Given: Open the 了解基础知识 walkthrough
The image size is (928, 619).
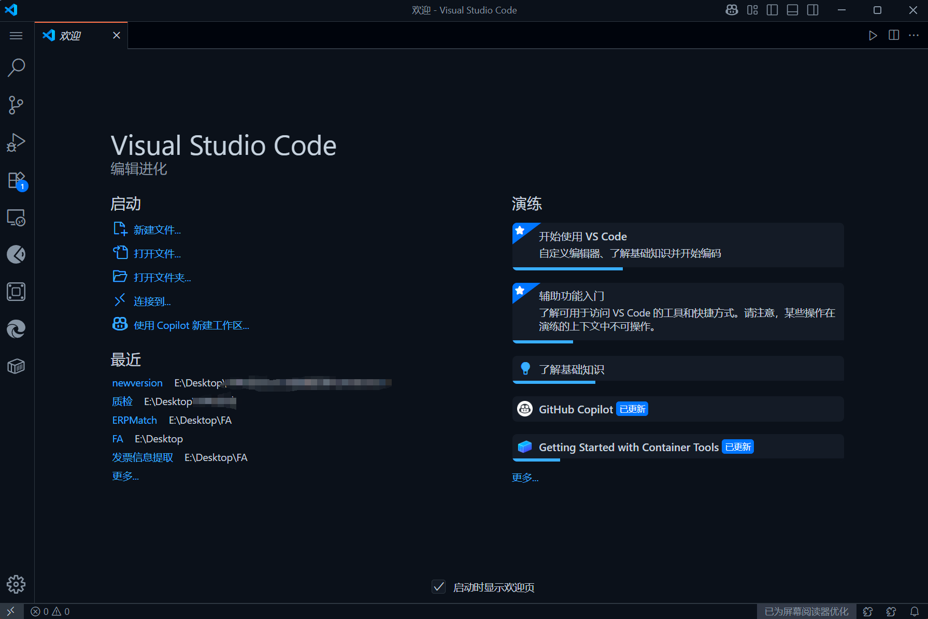Looking at the screenshot, I should coord(678,369).
